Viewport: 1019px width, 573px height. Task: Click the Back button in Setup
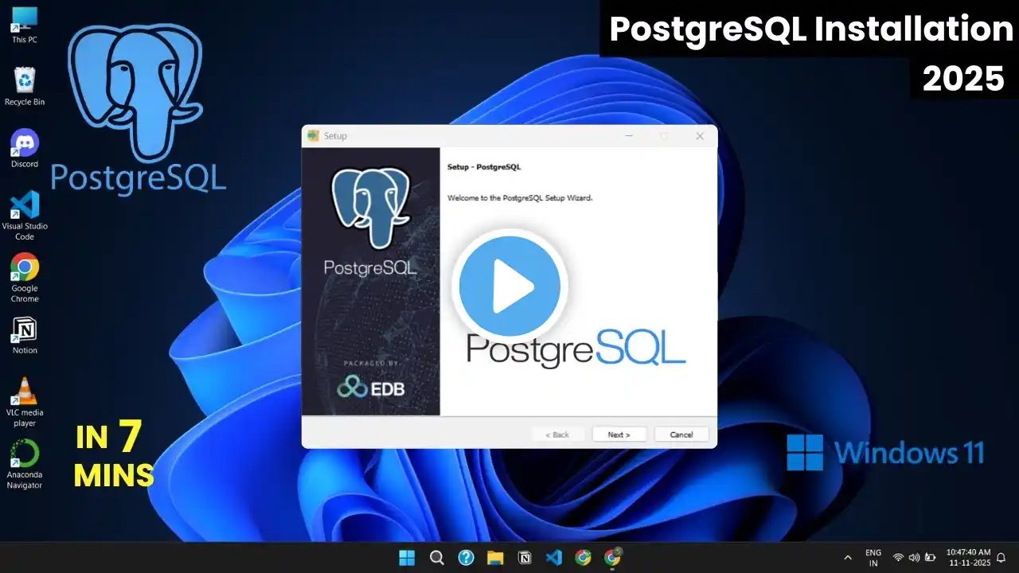[557, 435]
